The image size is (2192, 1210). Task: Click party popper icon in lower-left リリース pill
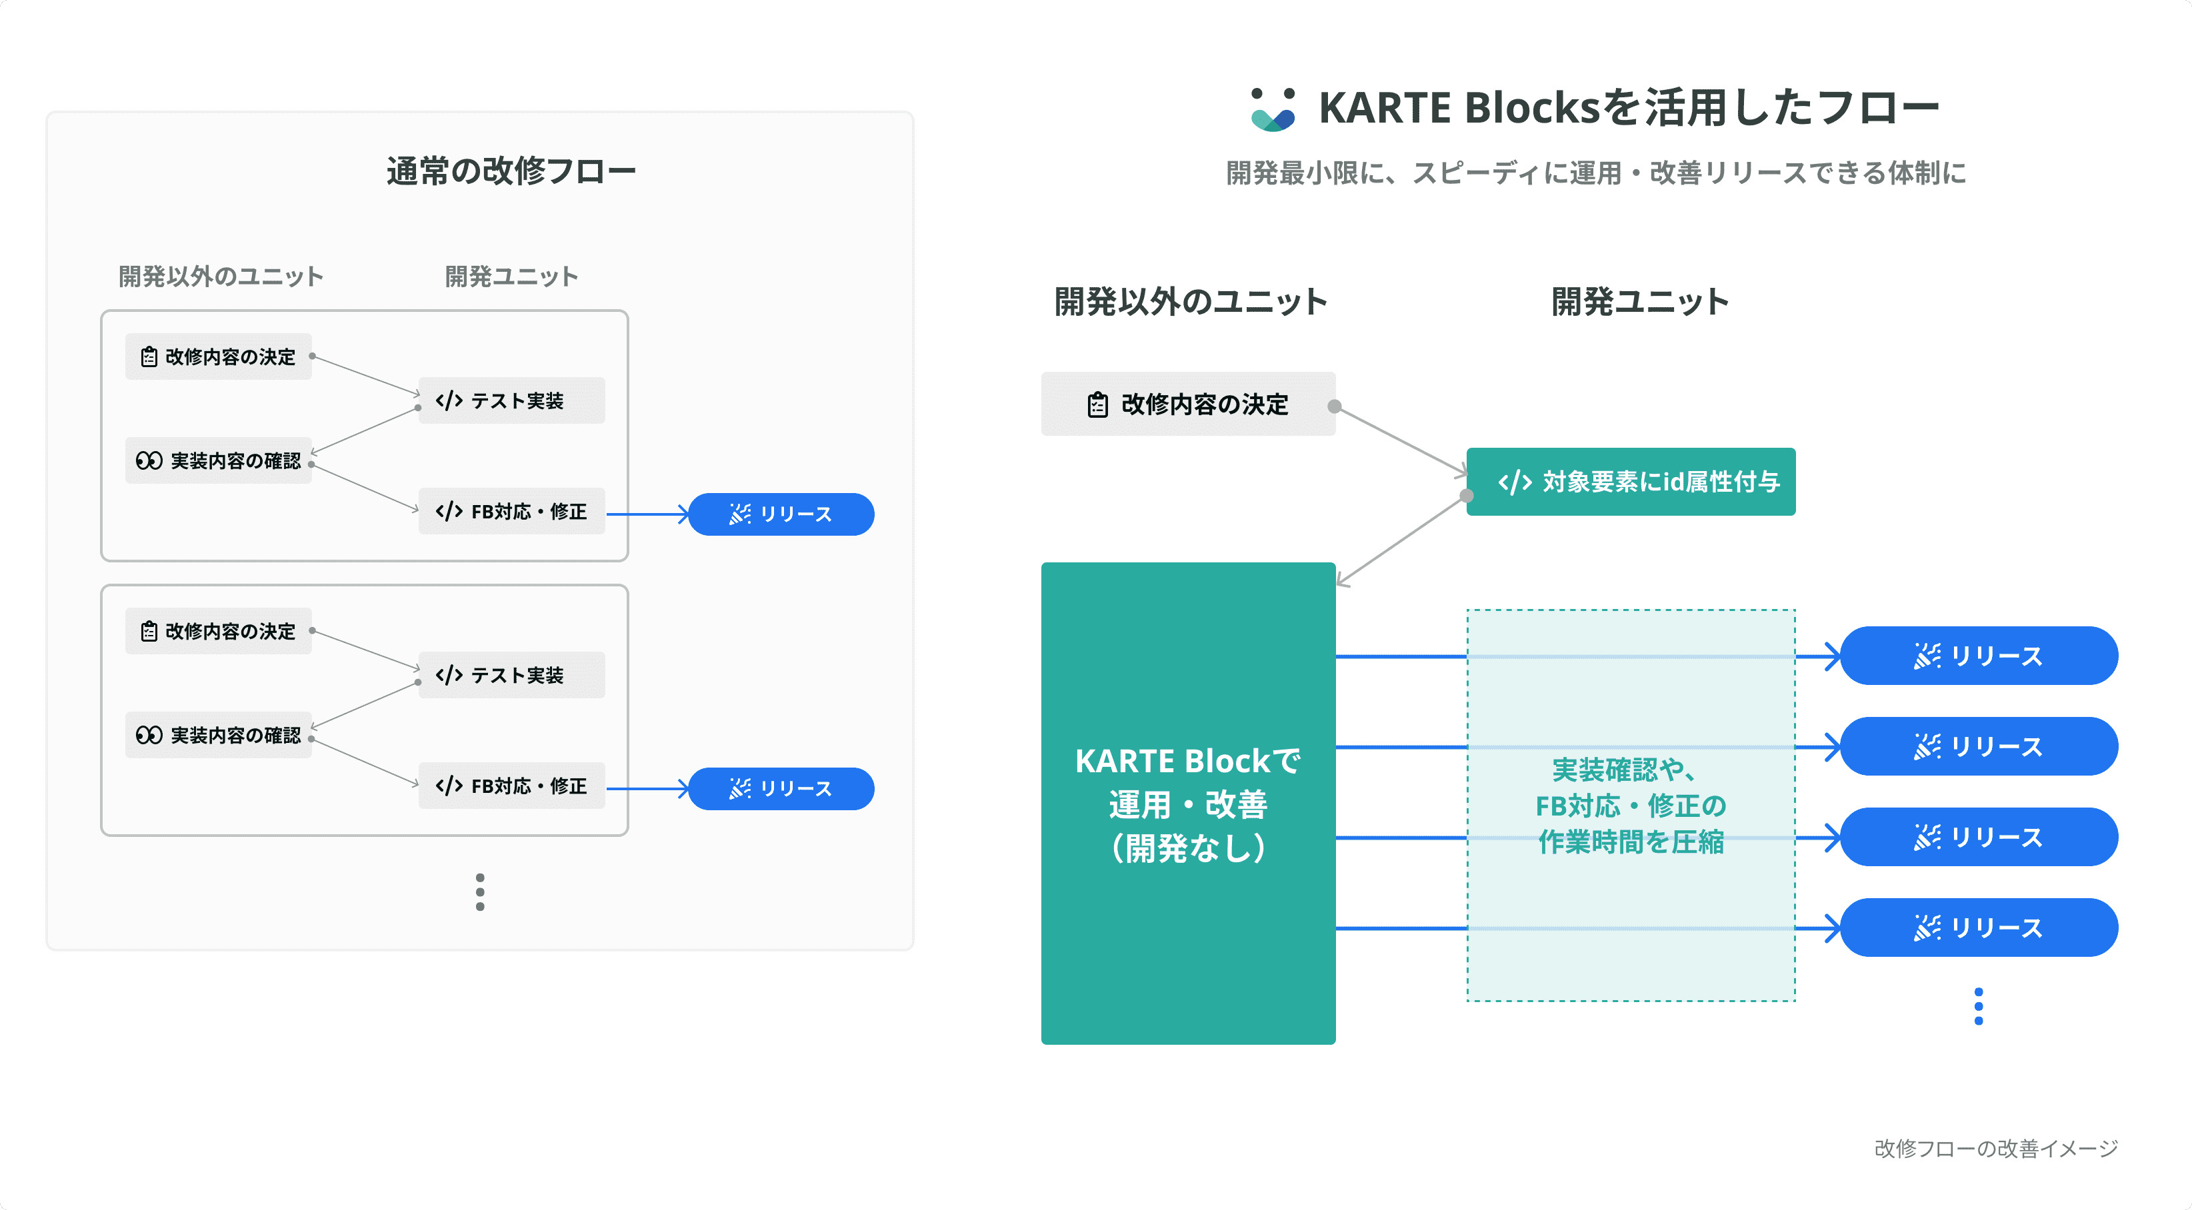[739, 789]
